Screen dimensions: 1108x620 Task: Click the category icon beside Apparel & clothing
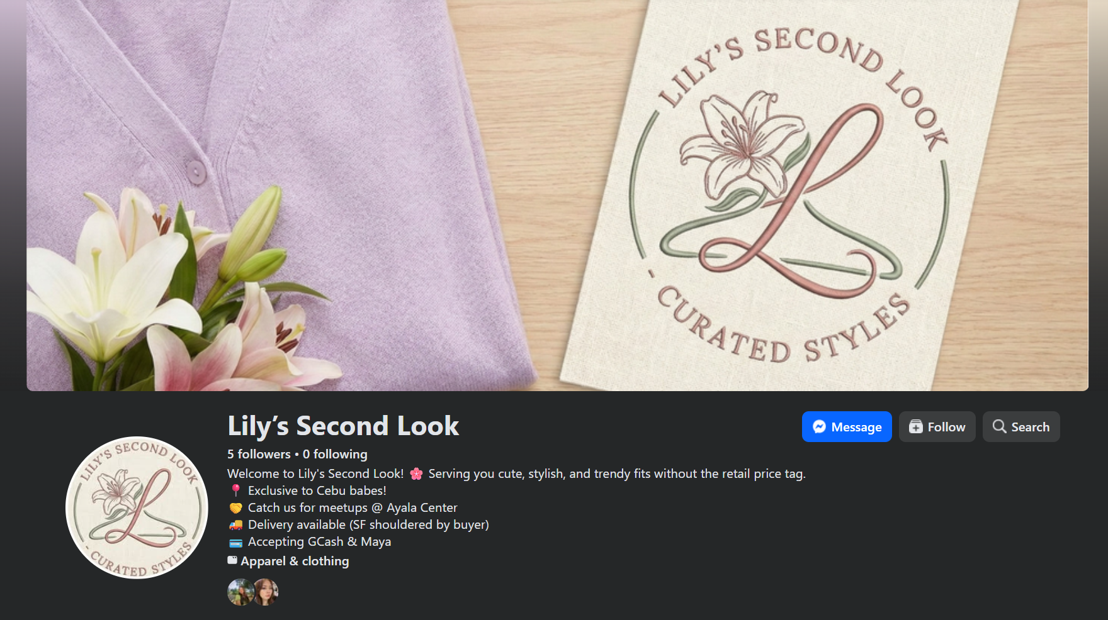click(x=232, y=560)
